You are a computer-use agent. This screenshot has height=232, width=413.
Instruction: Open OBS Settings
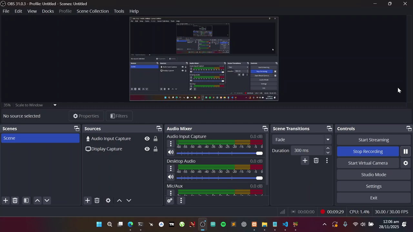tap(374, 186)
